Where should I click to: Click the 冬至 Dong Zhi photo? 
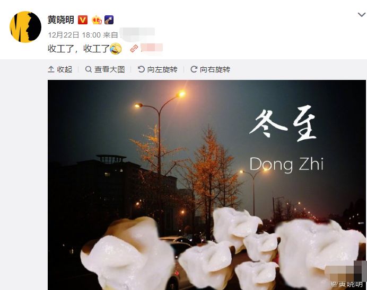click(207, 185)
